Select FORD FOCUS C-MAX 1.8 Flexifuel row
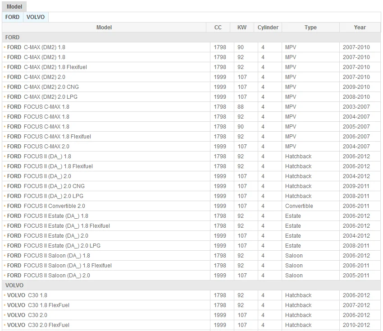 [x=191, y=136]
